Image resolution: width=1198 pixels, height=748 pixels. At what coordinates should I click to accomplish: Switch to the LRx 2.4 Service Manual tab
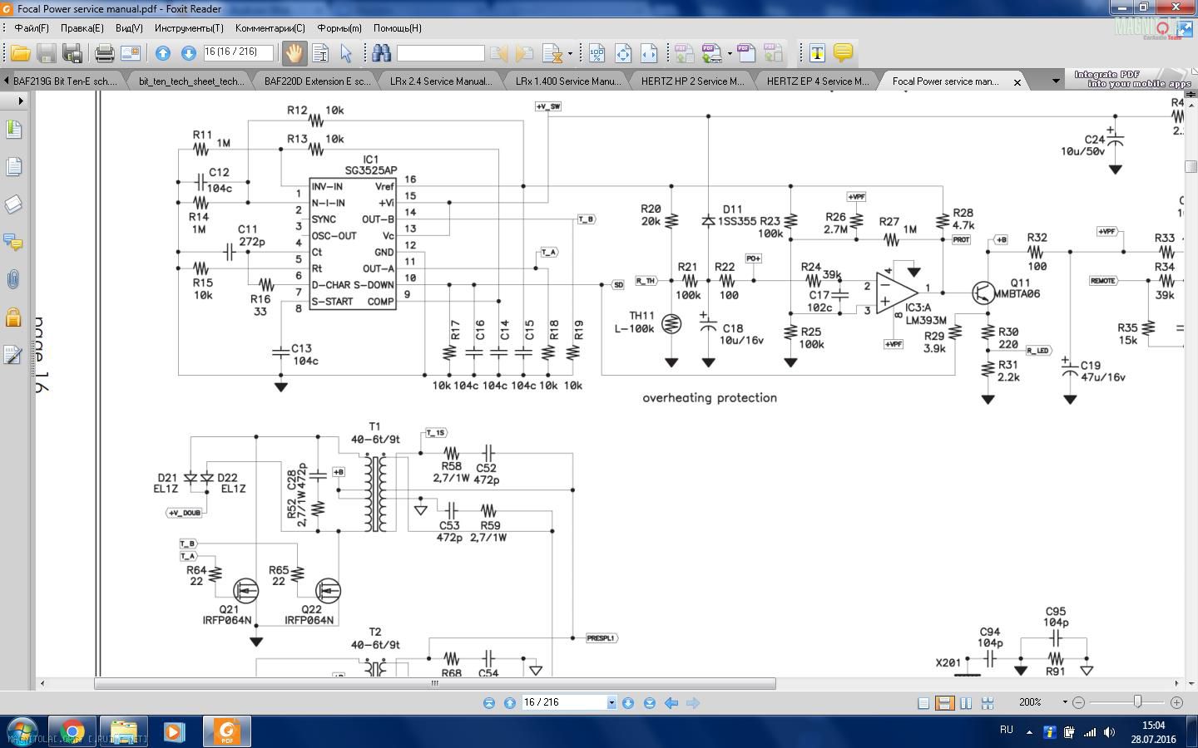pos(440,81)
